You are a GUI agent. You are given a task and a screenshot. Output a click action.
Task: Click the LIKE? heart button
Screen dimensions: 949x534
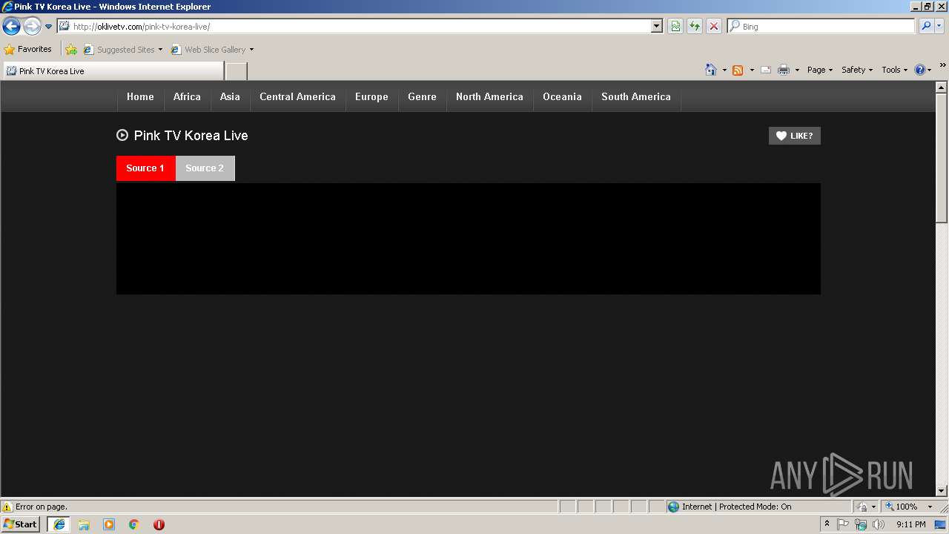tap(794, 136)
